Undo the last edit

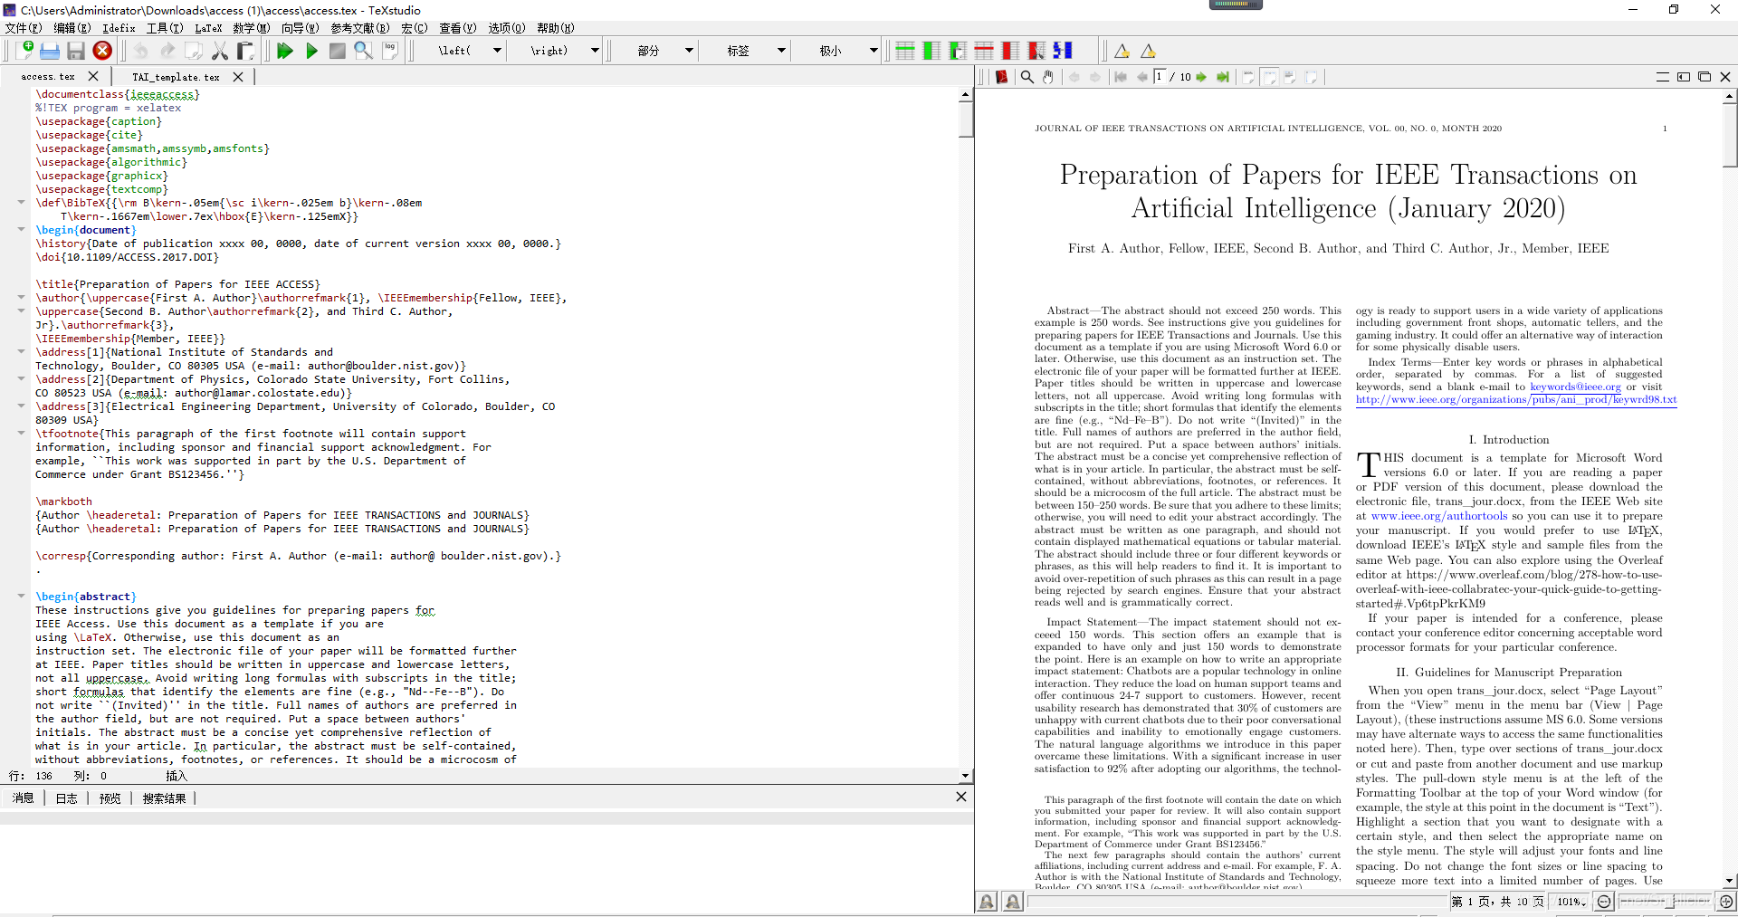click(x=141, y=51)
